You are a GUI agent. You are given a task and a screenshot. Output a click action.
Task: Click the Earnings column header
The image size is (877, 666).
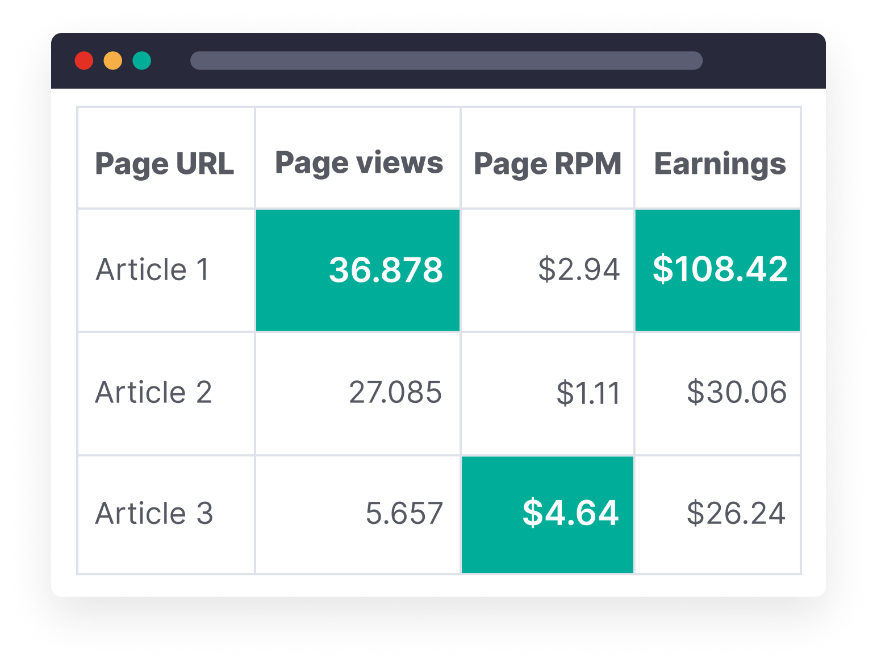coord(720,164)
